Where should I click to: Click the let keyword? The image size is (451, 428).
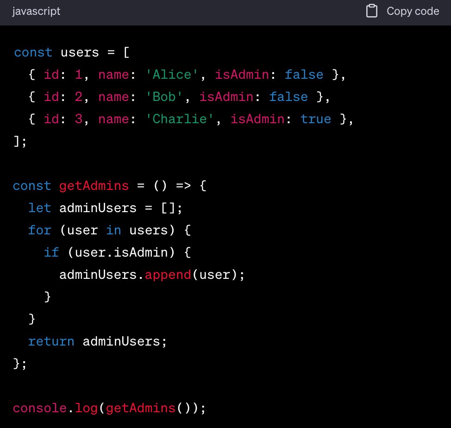pos(40,208)
